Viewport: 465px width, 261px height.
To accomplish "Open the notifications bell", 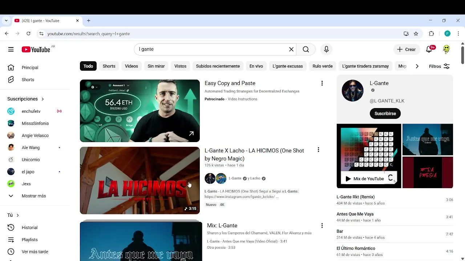I will click(429, 49).
